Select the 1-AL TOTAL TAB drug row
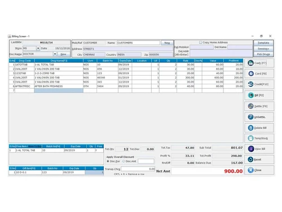Viewport: 282px width, 212px height. coord(126,64)
